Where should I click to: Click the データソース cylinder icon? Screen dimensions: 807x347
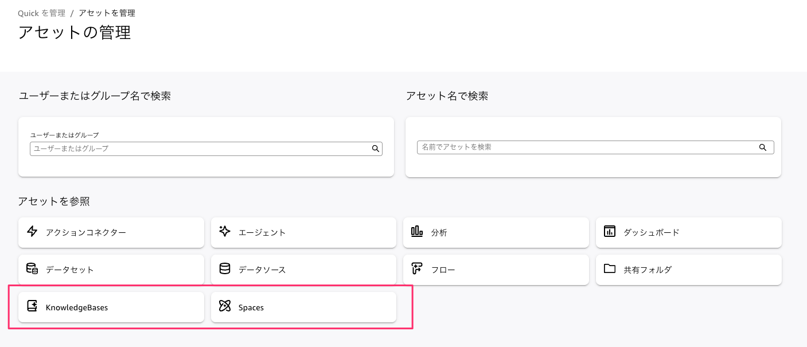[x=225, y=269]
